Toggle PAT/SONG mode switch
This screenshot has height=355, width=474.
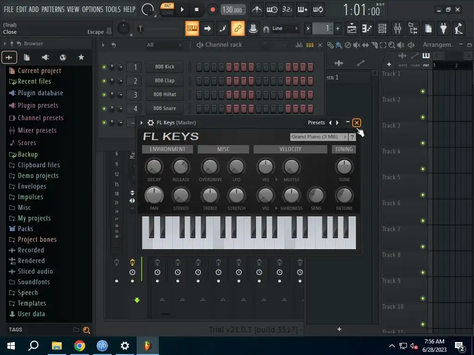coord(168,9)
